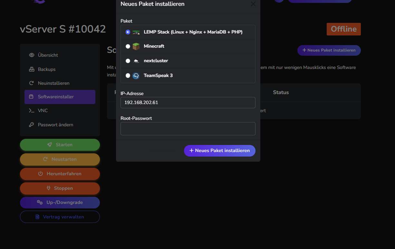Click the LEMP Stack package label text
395x249 pixels.
click(x=193, y=32)
